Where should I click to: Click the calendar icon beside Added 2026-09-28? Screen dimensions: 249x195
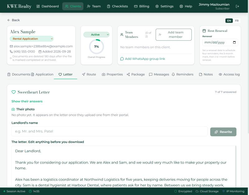coord(40,51)
